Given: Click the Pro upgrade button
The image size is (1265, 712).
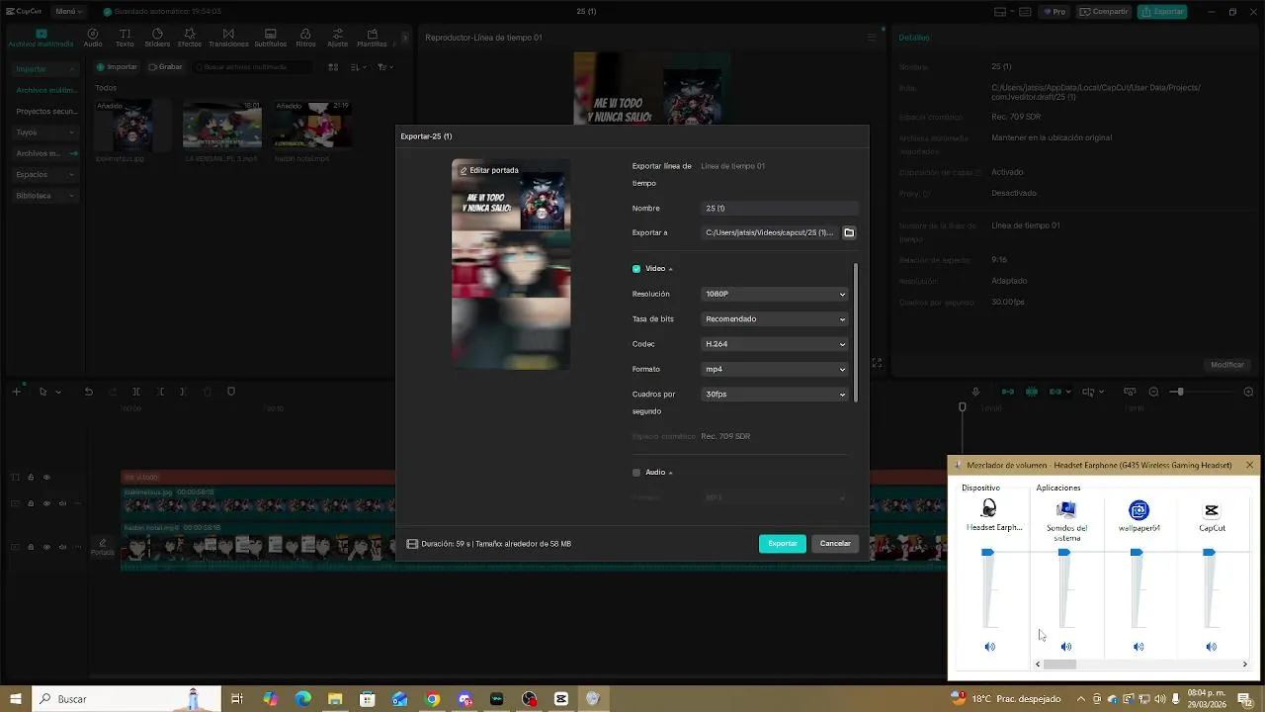Looking at the screenshot, I should [x=1054, y=12].
